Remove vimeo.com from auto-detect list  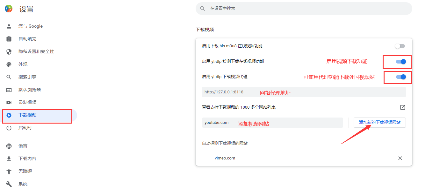[x=400, y=158]
